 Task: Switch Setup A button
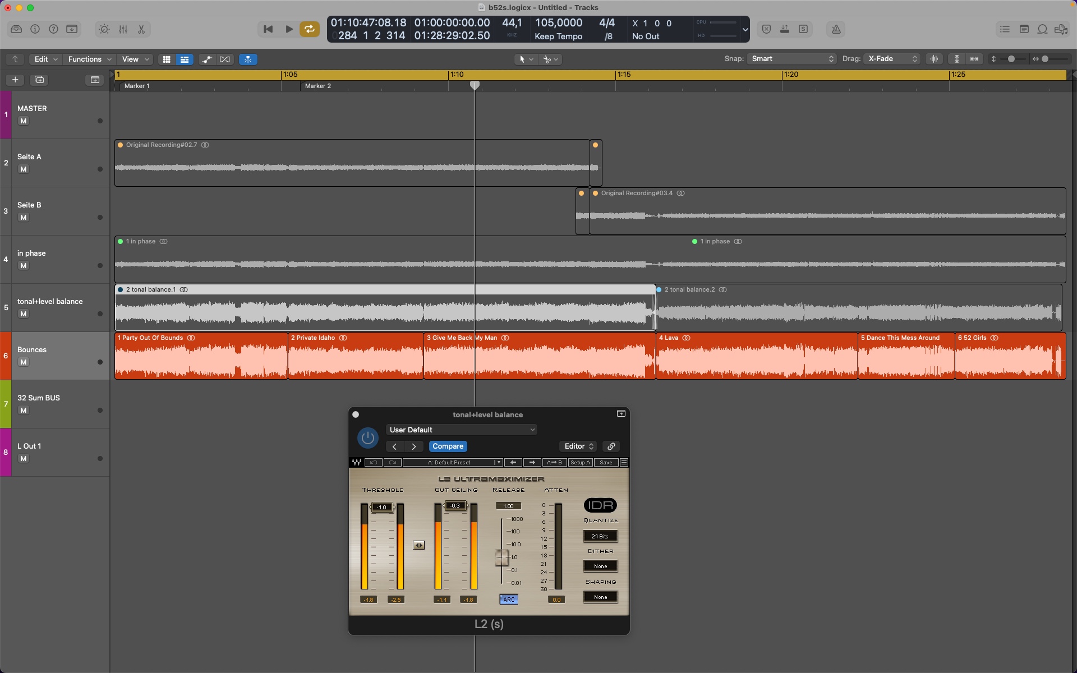click(580, 463)
